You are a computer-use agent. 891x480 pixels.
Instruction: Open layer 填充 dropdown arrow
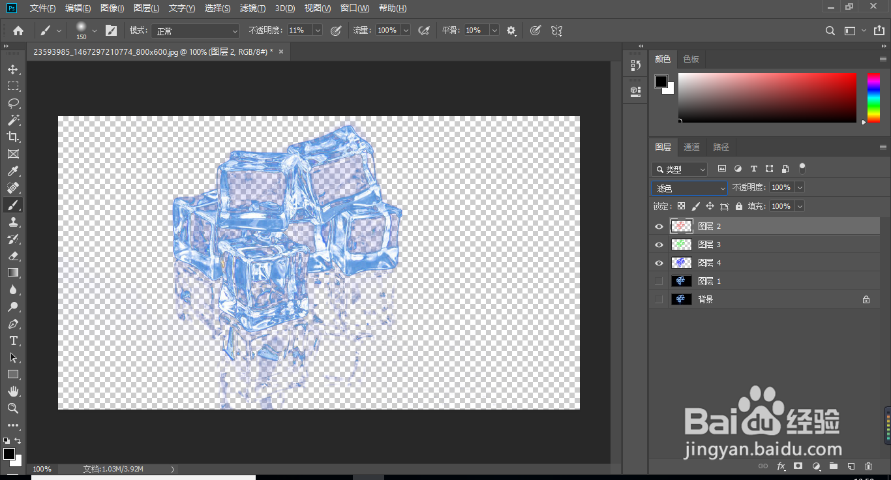[800, 206]
